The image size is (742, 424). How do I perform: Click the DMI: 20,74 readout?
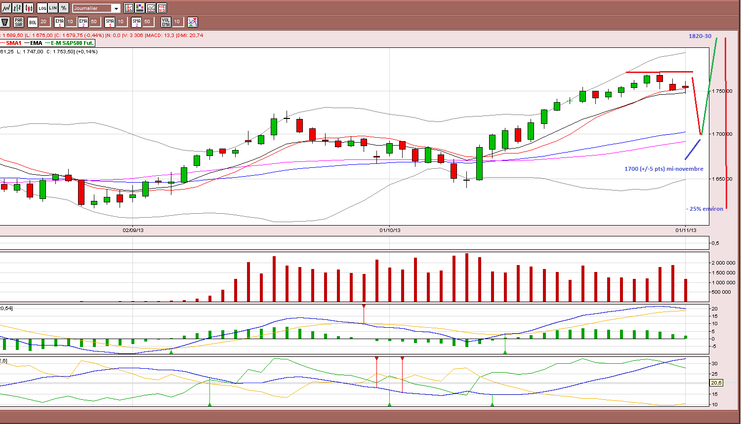189,36
